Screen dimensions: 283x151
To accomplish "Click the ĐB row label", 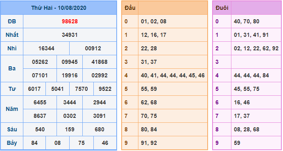I will pos(12,21).
